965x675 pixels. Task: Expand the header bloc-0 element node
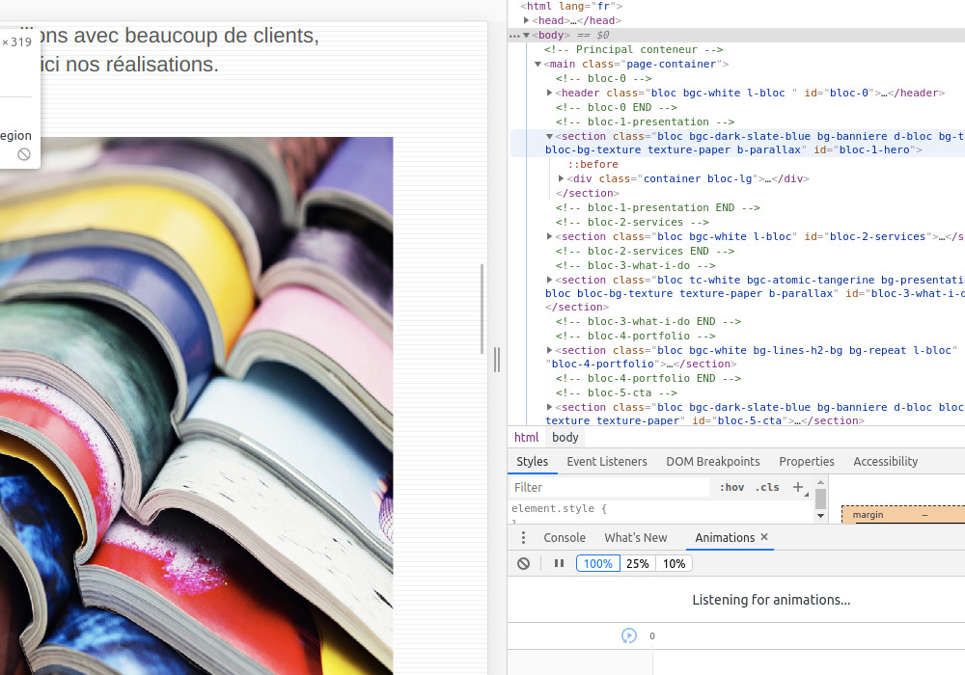click(x=550, y=93)
